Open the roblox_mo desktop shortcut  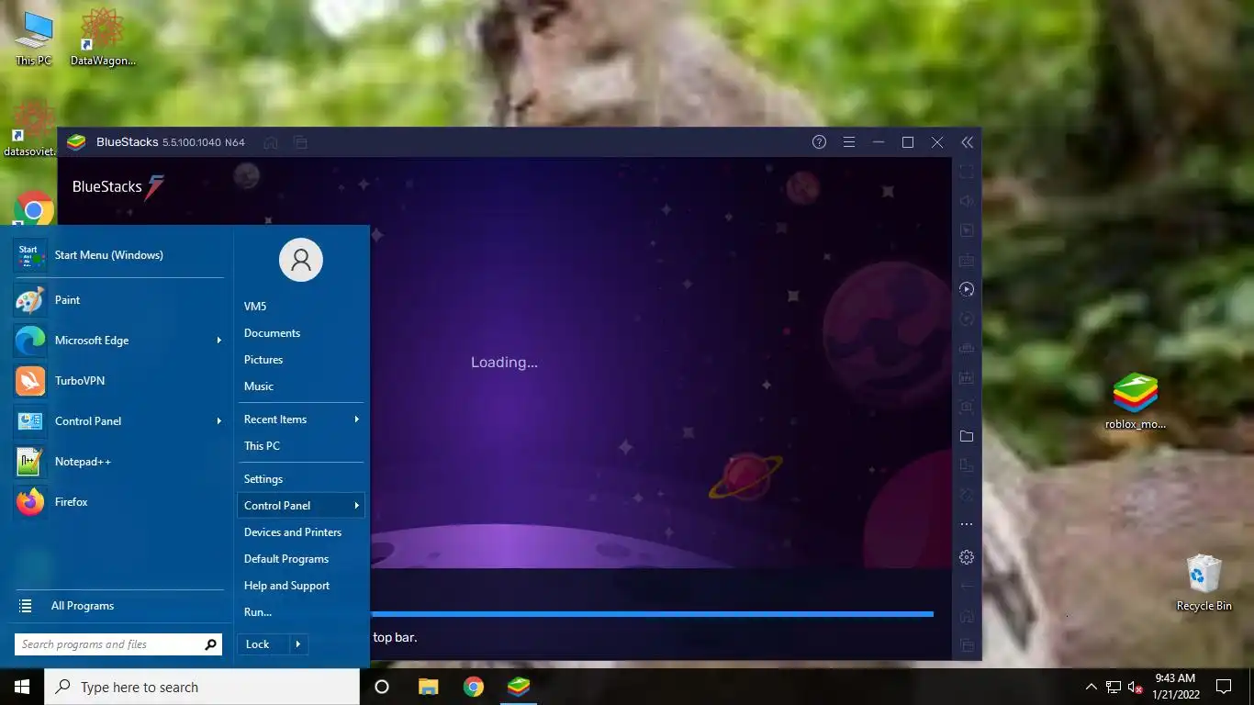[1136, 402]
